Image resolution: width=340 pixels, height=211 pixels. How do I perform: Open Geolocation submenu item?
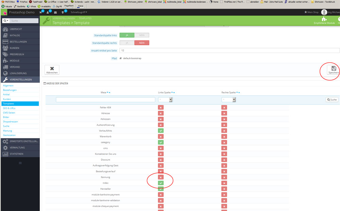pyautogui.click(x=9, y=135)
